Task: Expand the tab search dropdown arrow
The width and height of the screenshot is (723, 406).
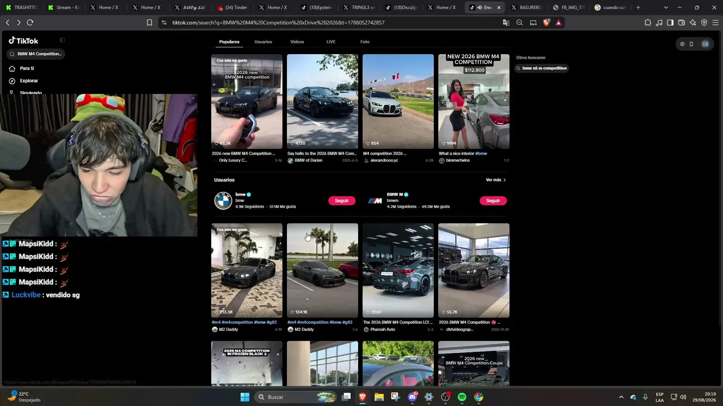Action: click(666, 7)
